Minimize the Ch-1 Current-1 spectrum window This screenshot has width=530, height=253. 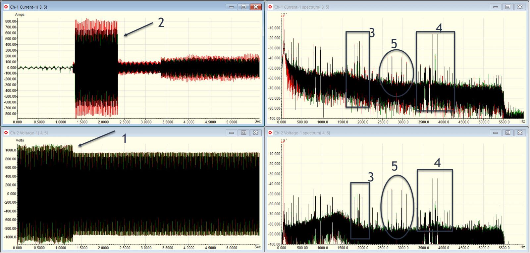point(496,7)
